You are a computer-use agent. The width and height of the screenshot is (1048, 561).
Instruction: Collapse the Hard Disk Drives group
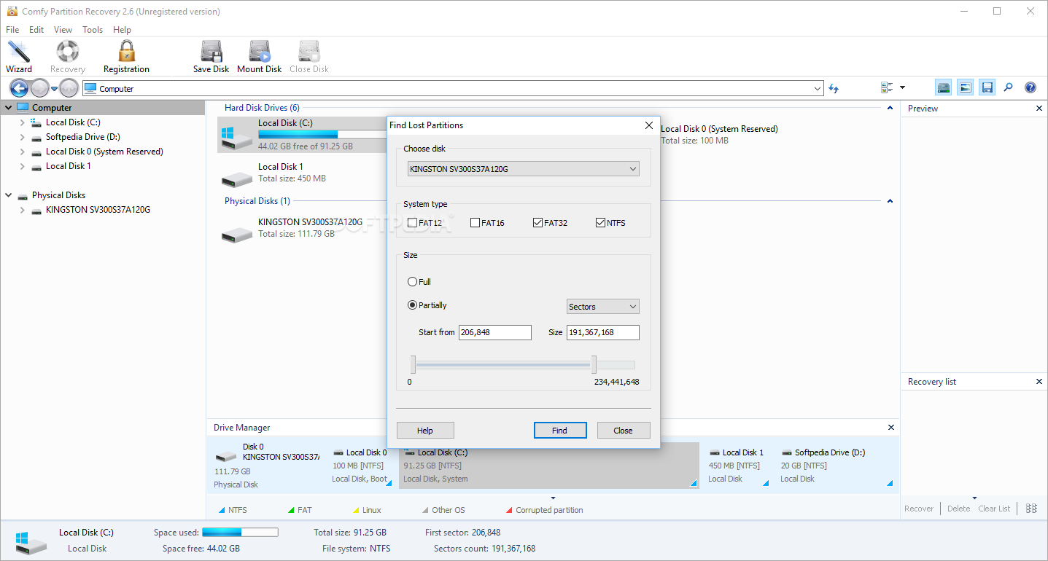(890, 108)
